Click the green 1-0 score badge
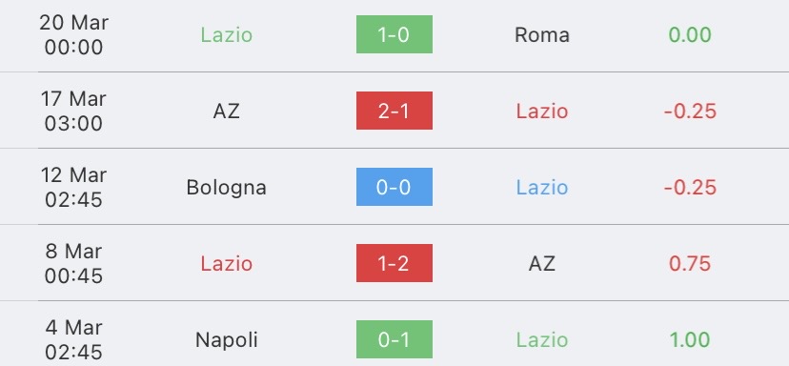This screenshot has height=366, width=789. point(394,34)
